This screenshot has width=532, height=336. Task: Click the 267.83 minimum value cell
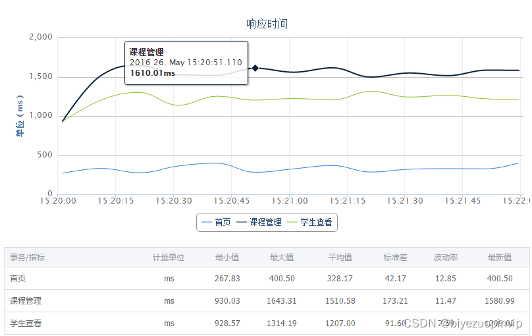pyautogui.click(x=227, y=279)
